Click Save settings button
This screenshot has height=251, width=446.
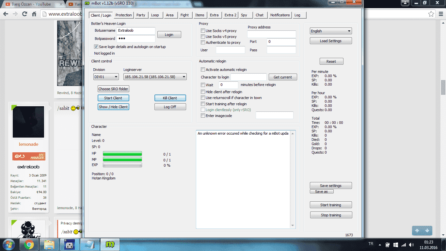(x=331, y=186)
